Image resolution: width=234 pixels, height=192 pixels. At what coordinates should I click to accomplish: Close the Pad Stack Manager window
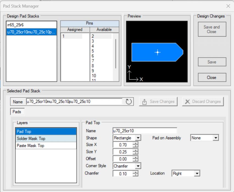228,6
